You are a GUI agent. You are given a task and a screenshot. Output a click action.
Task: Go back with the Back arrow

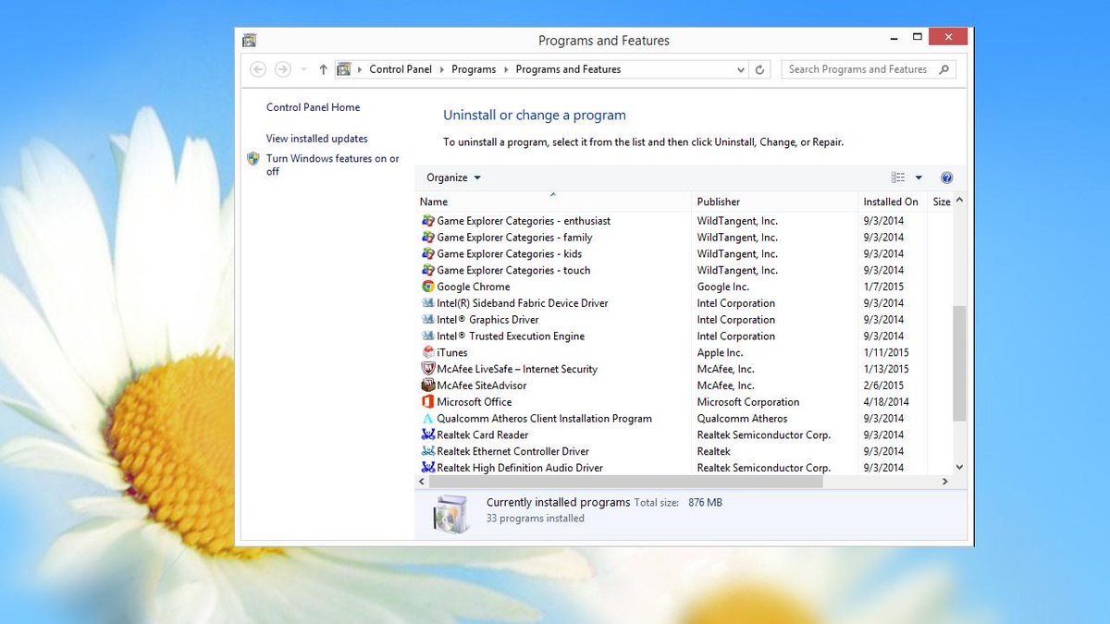coord(258,69)
